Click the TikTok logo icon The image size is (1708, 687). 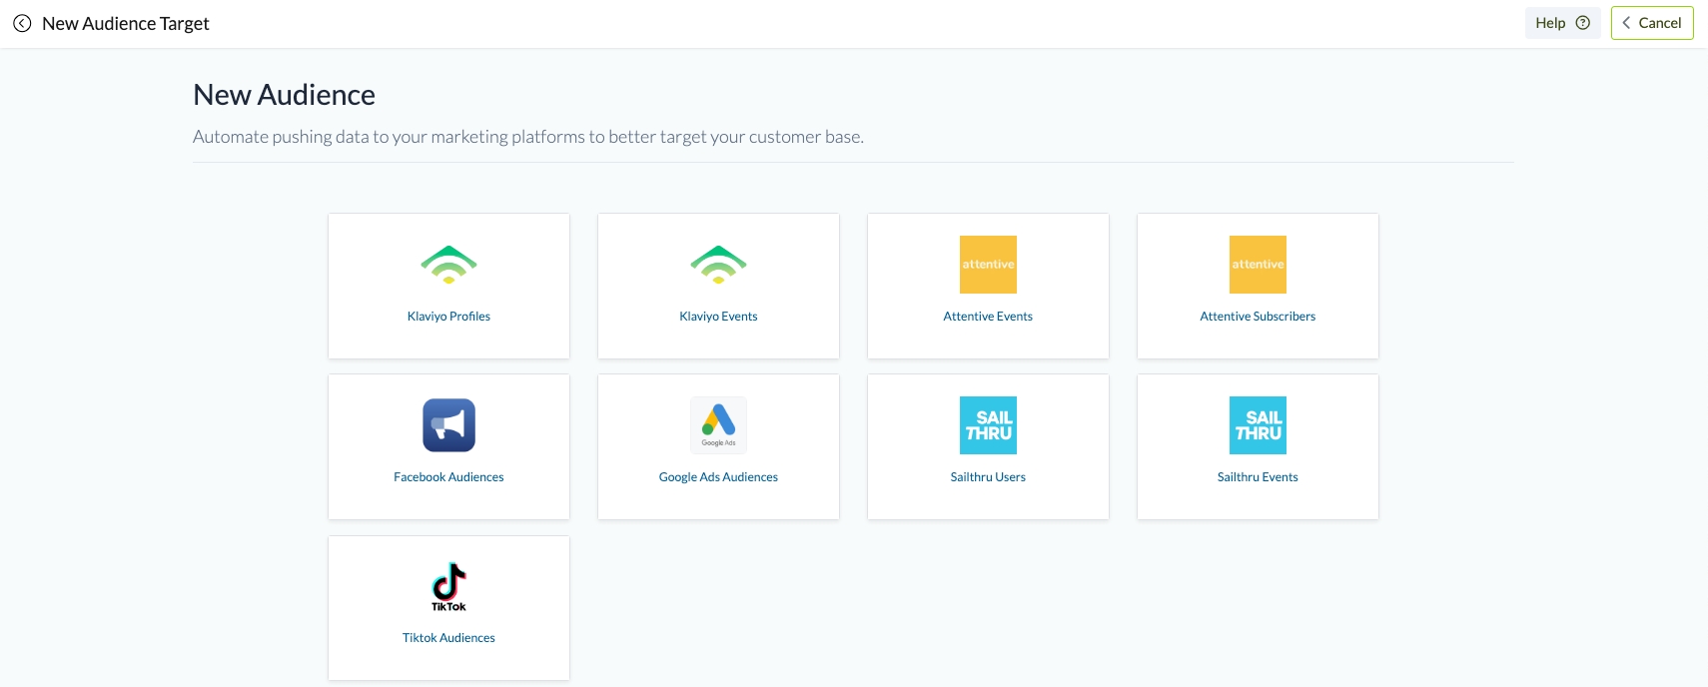448,586
